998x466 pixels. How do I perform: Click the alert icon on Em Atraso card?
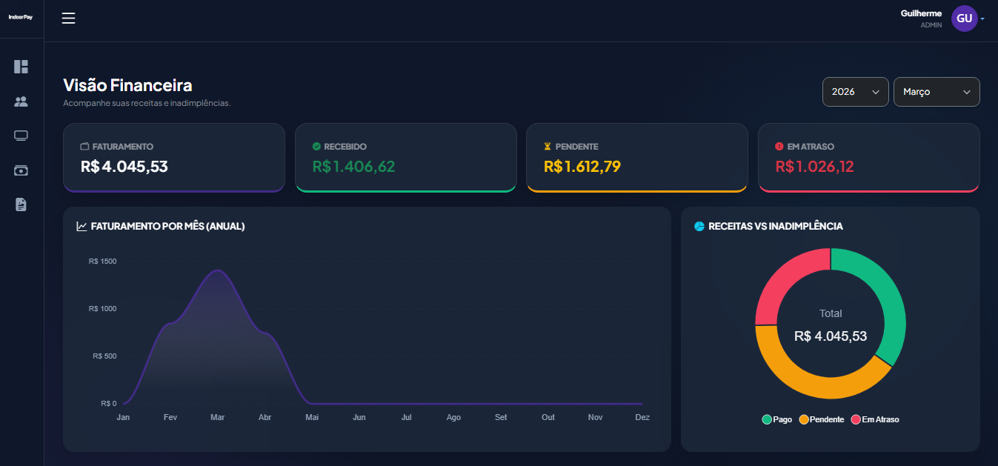tap(779, 146)
